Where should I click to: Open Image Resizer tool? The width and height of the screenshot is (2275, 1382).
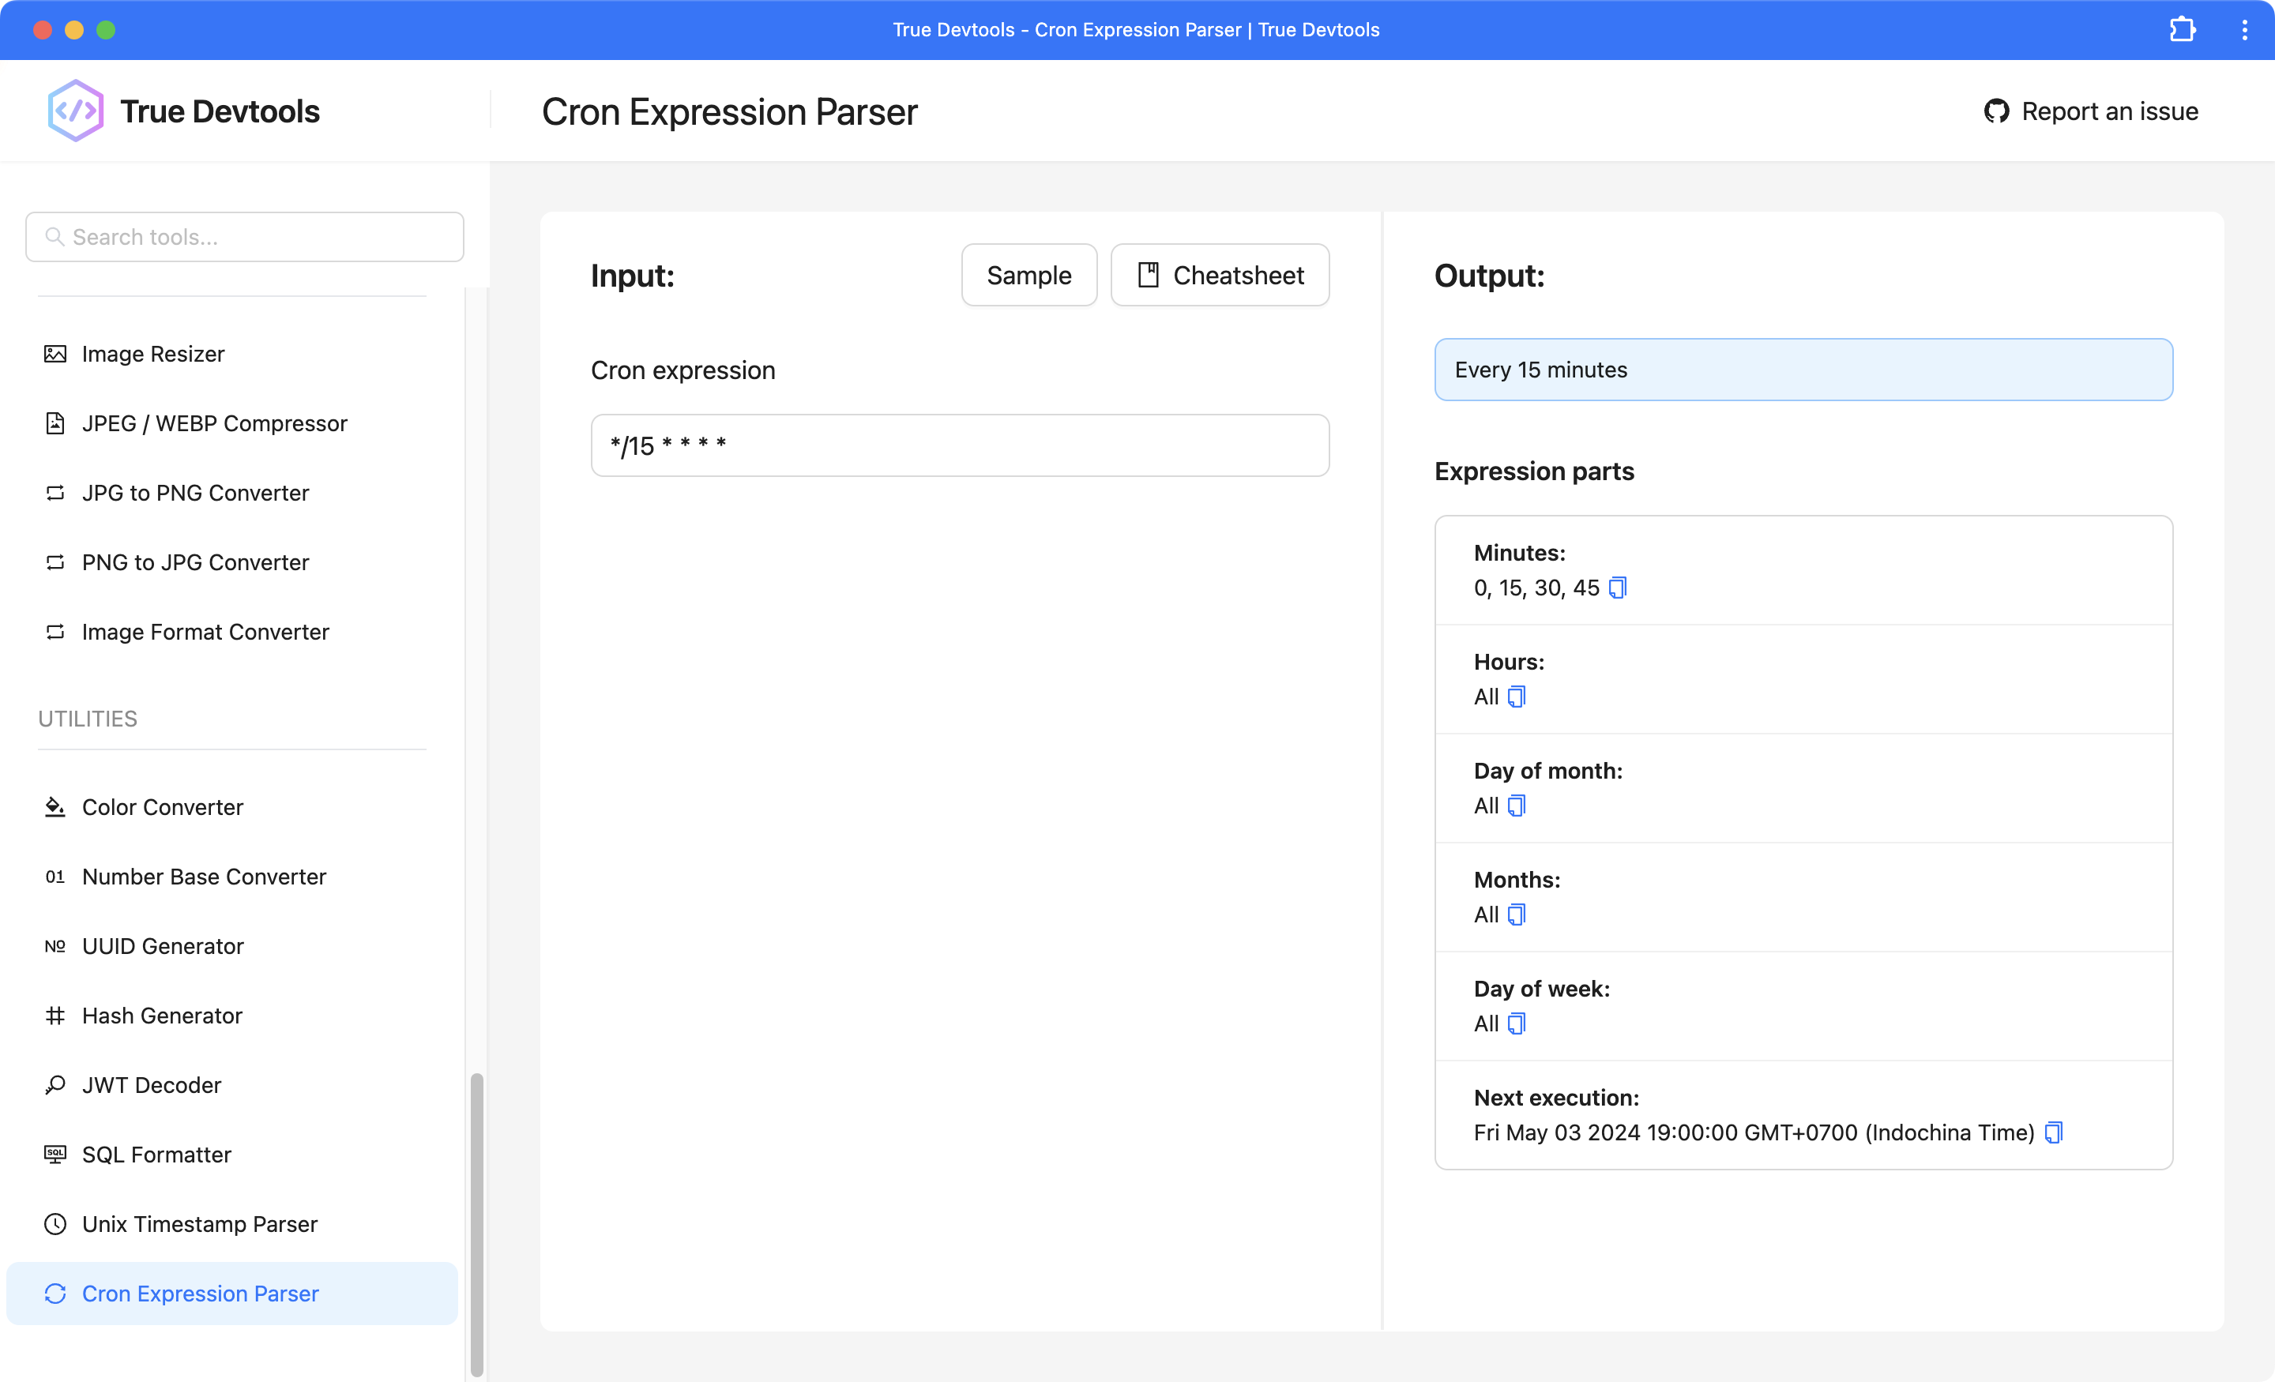(231, 354)
